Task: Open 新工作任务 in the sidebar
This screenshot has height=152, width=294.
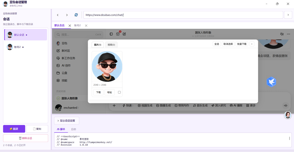Action: pyautogui.click(x=66, y=58)
